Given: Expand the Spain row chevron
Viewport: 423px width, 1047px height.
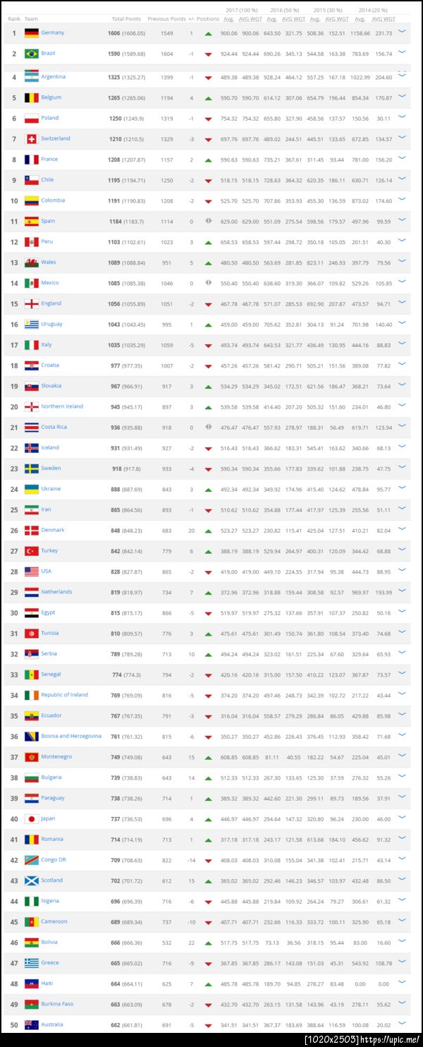Looking at the screenshot, I should (402, 221).
